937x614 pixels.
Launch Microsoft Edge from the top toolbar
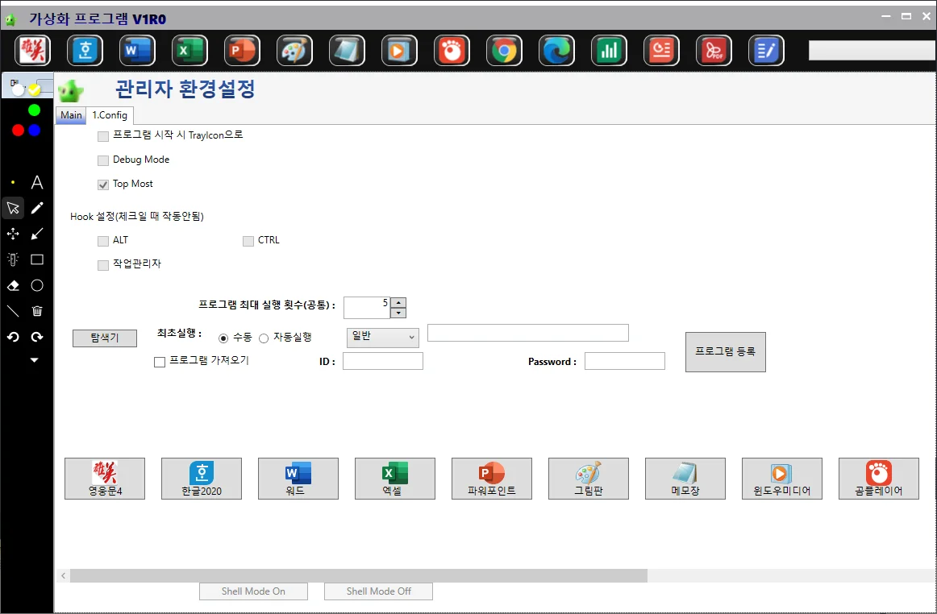(557, 50)
